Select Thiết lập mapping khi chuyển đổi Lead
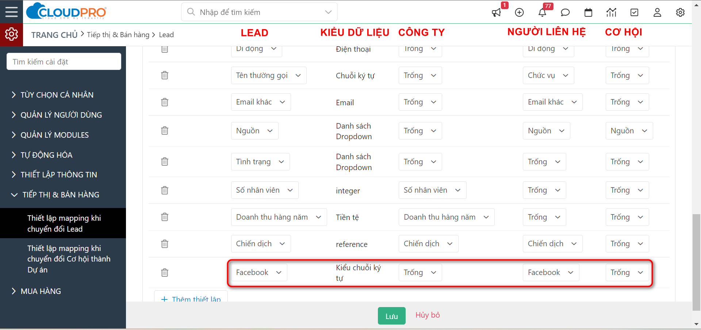Screen dimensions: 701x330 (x=63, y=223)
